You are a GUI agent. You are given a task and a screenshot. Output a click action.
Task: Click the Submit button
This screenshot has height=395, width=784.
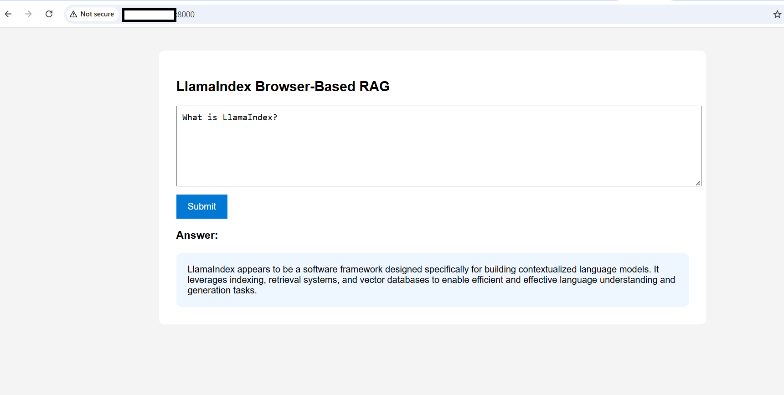[201, 206]
